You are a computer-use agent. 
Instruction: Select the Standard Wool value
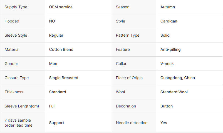coord(174,92)
